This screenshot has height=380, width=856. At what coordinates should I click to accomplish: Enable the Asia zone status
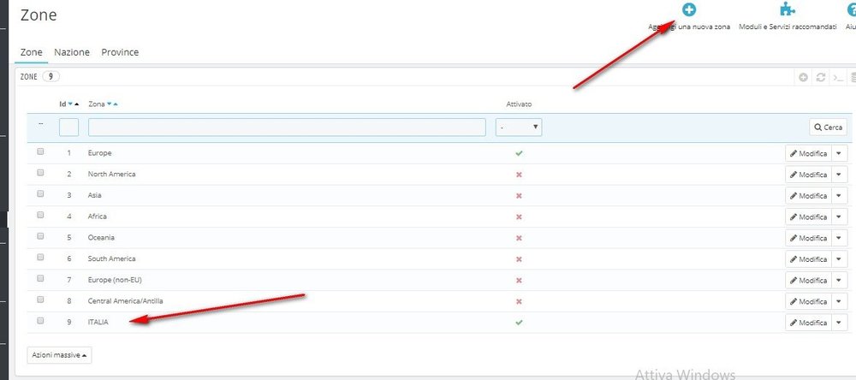pos(519,195)
